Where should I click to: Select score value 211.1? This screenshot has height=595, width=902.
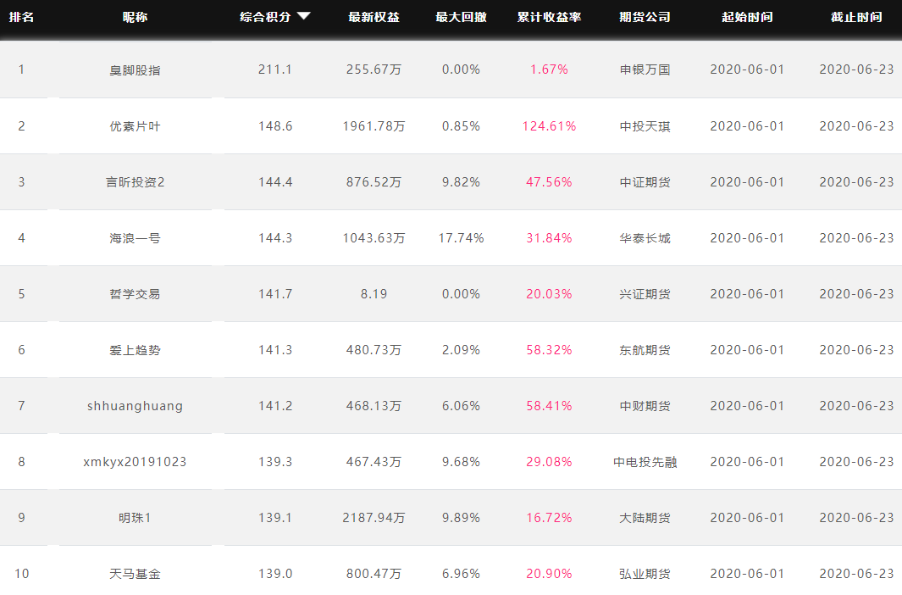click(275, 70)
